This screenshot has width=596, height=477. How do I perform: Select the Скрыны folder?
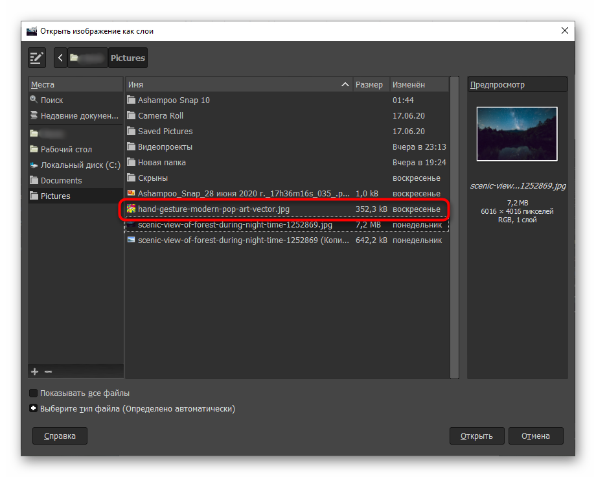pos(288,178)
